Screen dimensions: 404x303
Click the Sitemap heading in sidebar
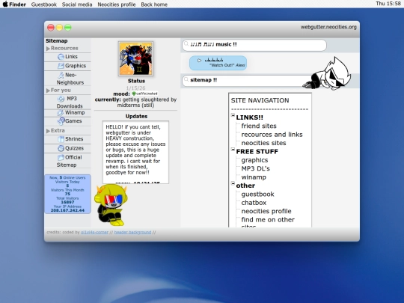pyautogui.click(x=57, y=40)
